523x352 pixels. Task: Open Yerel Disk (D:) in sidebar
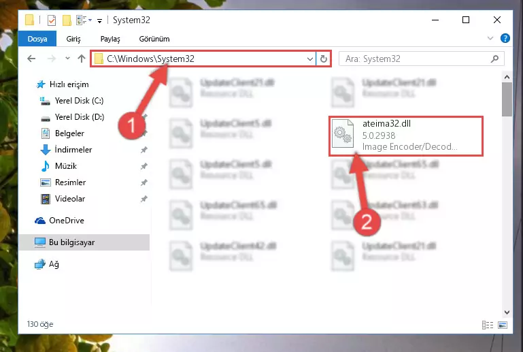72,117
